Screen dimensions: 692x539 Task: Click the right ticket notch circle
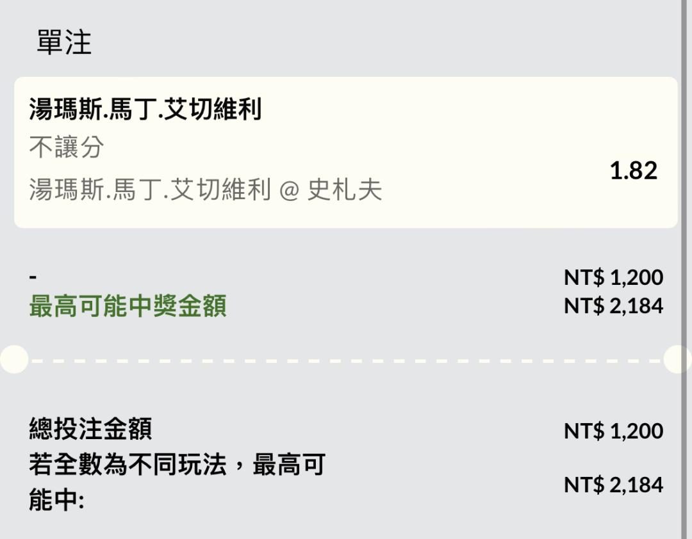tap(677, 360)
